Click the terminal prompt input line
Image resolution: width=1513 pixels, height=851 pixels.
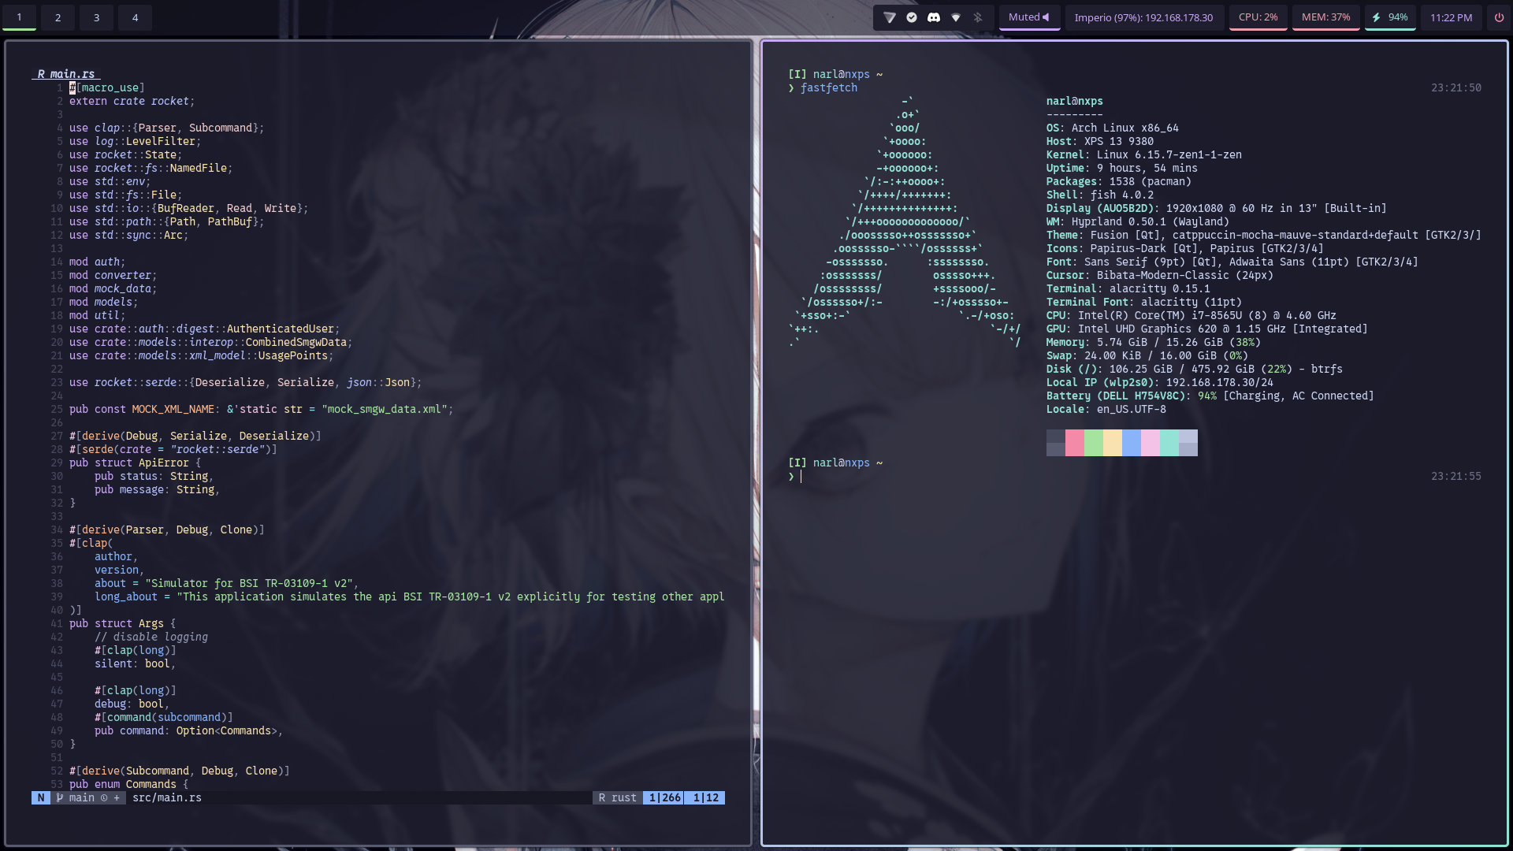(867, 477)
